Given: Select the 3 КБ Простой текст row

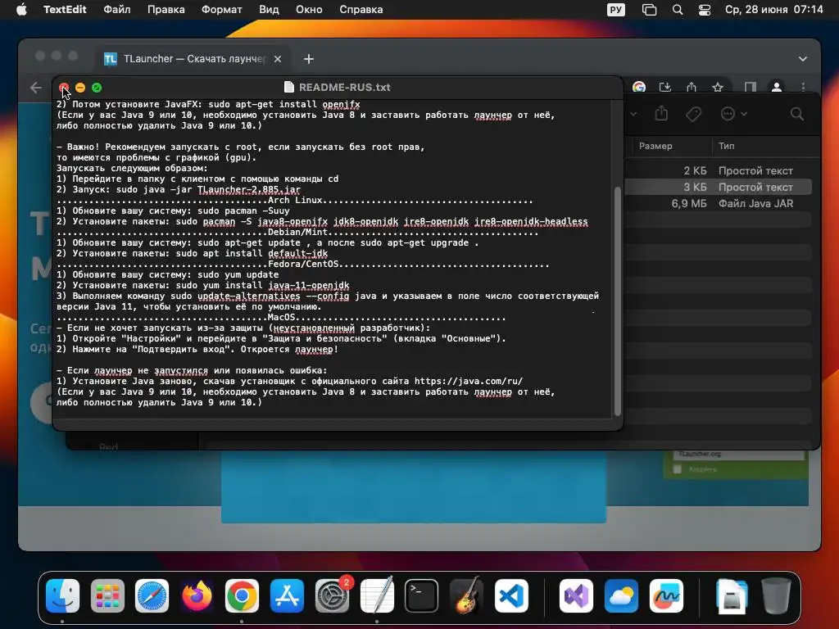Looking at the screenshot, I should tap(718, 188).
